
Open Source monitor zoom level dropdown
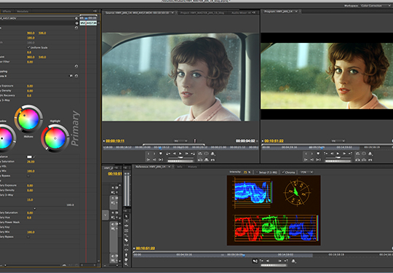180,141
